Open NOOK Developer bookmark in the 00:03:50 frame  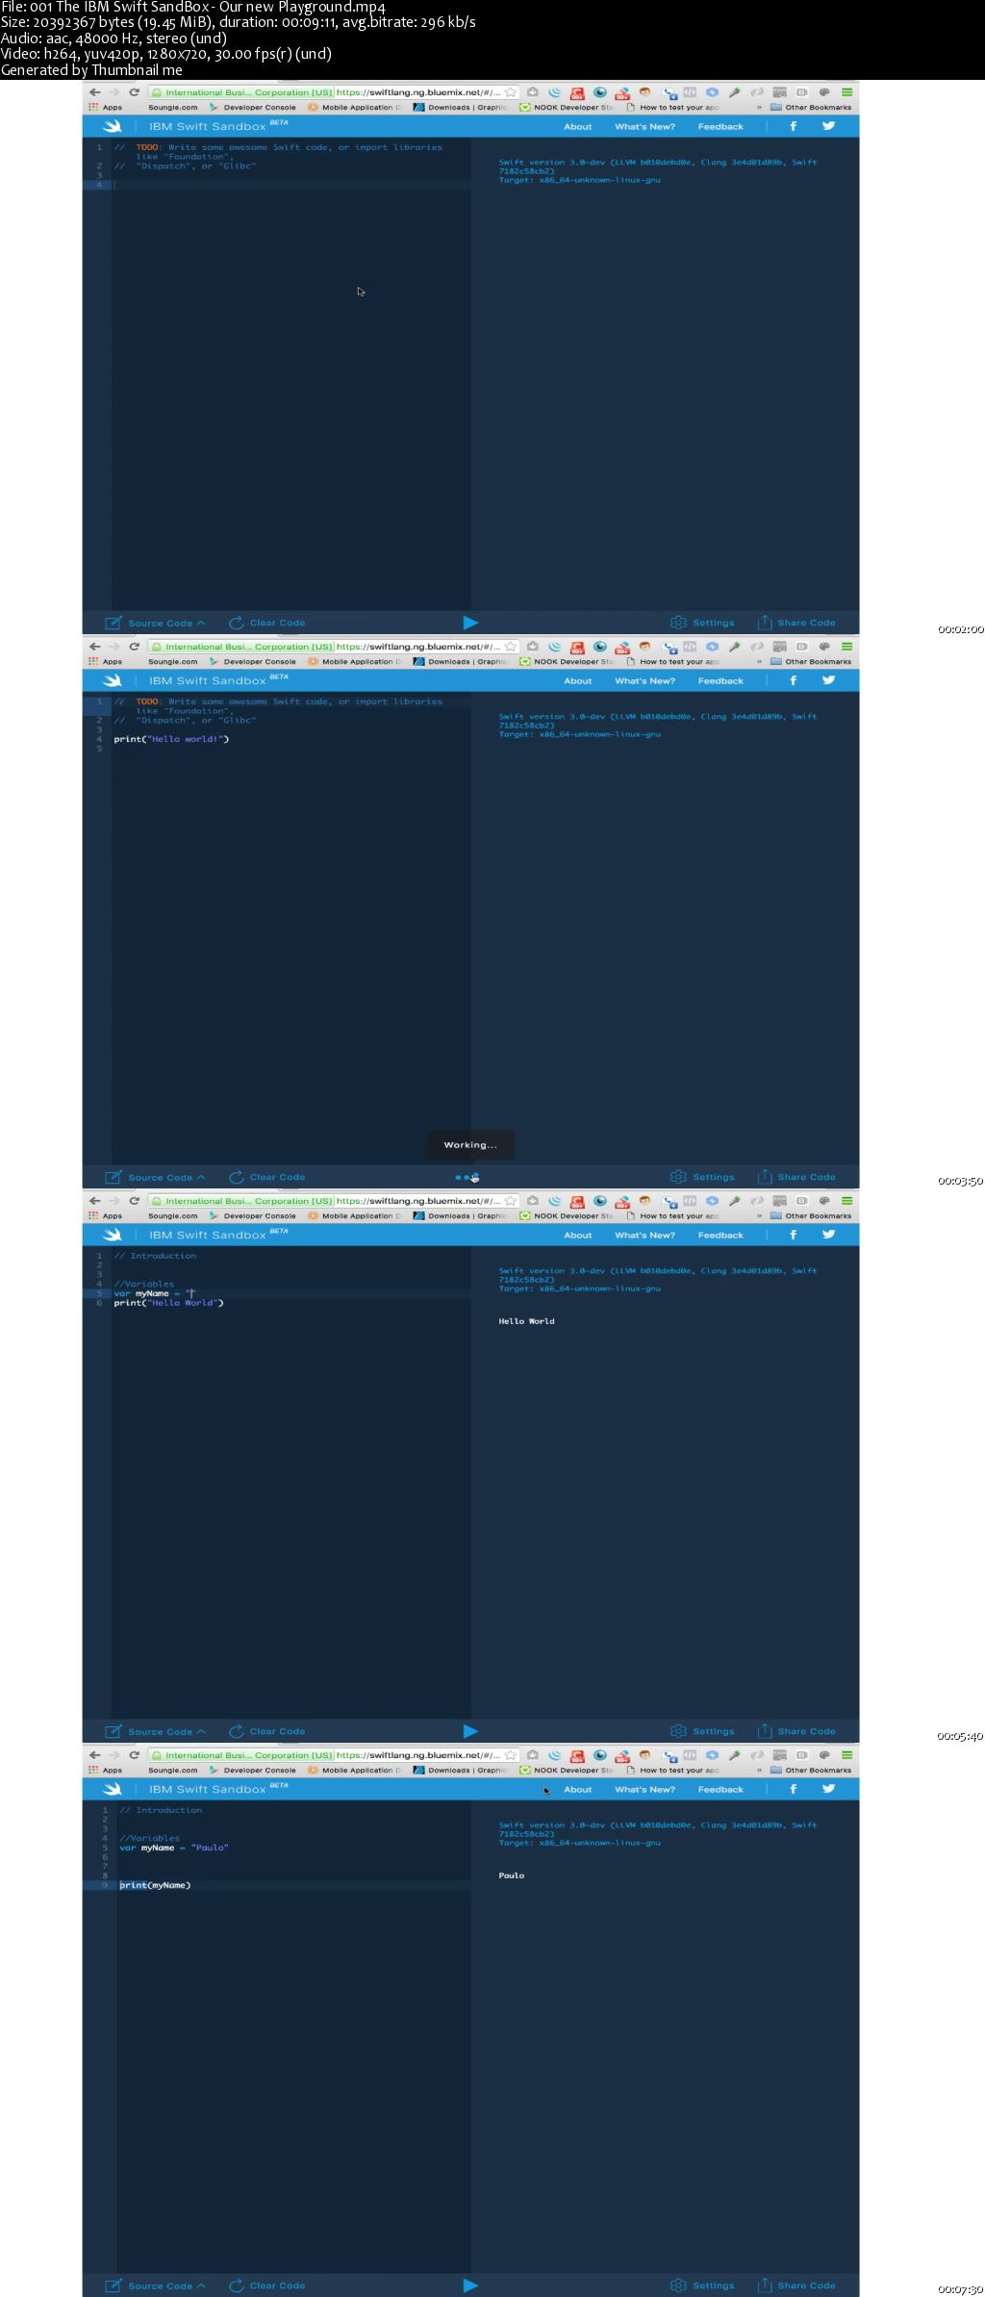coord(567,662)
